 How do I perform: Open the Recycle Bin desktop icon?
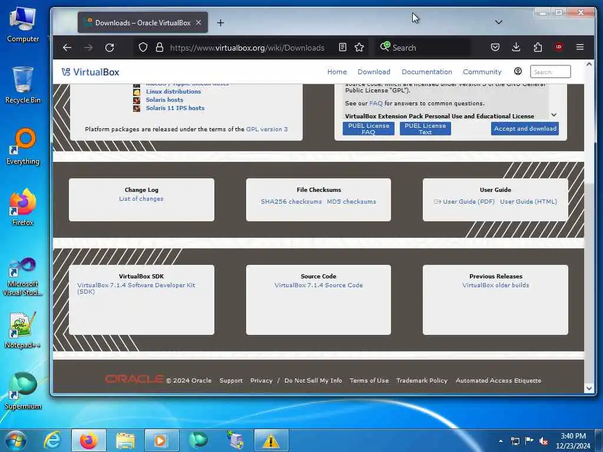click(23, 85)
